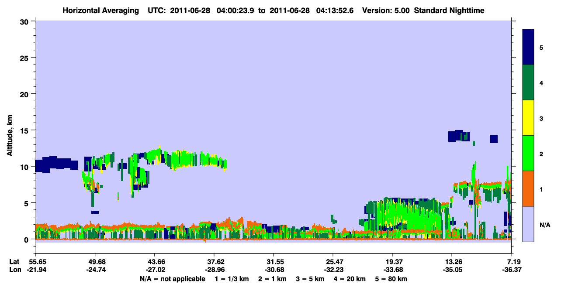Click the '5 = 80 km' legend text
568x291 pixels.
click(x=391, y=279)
